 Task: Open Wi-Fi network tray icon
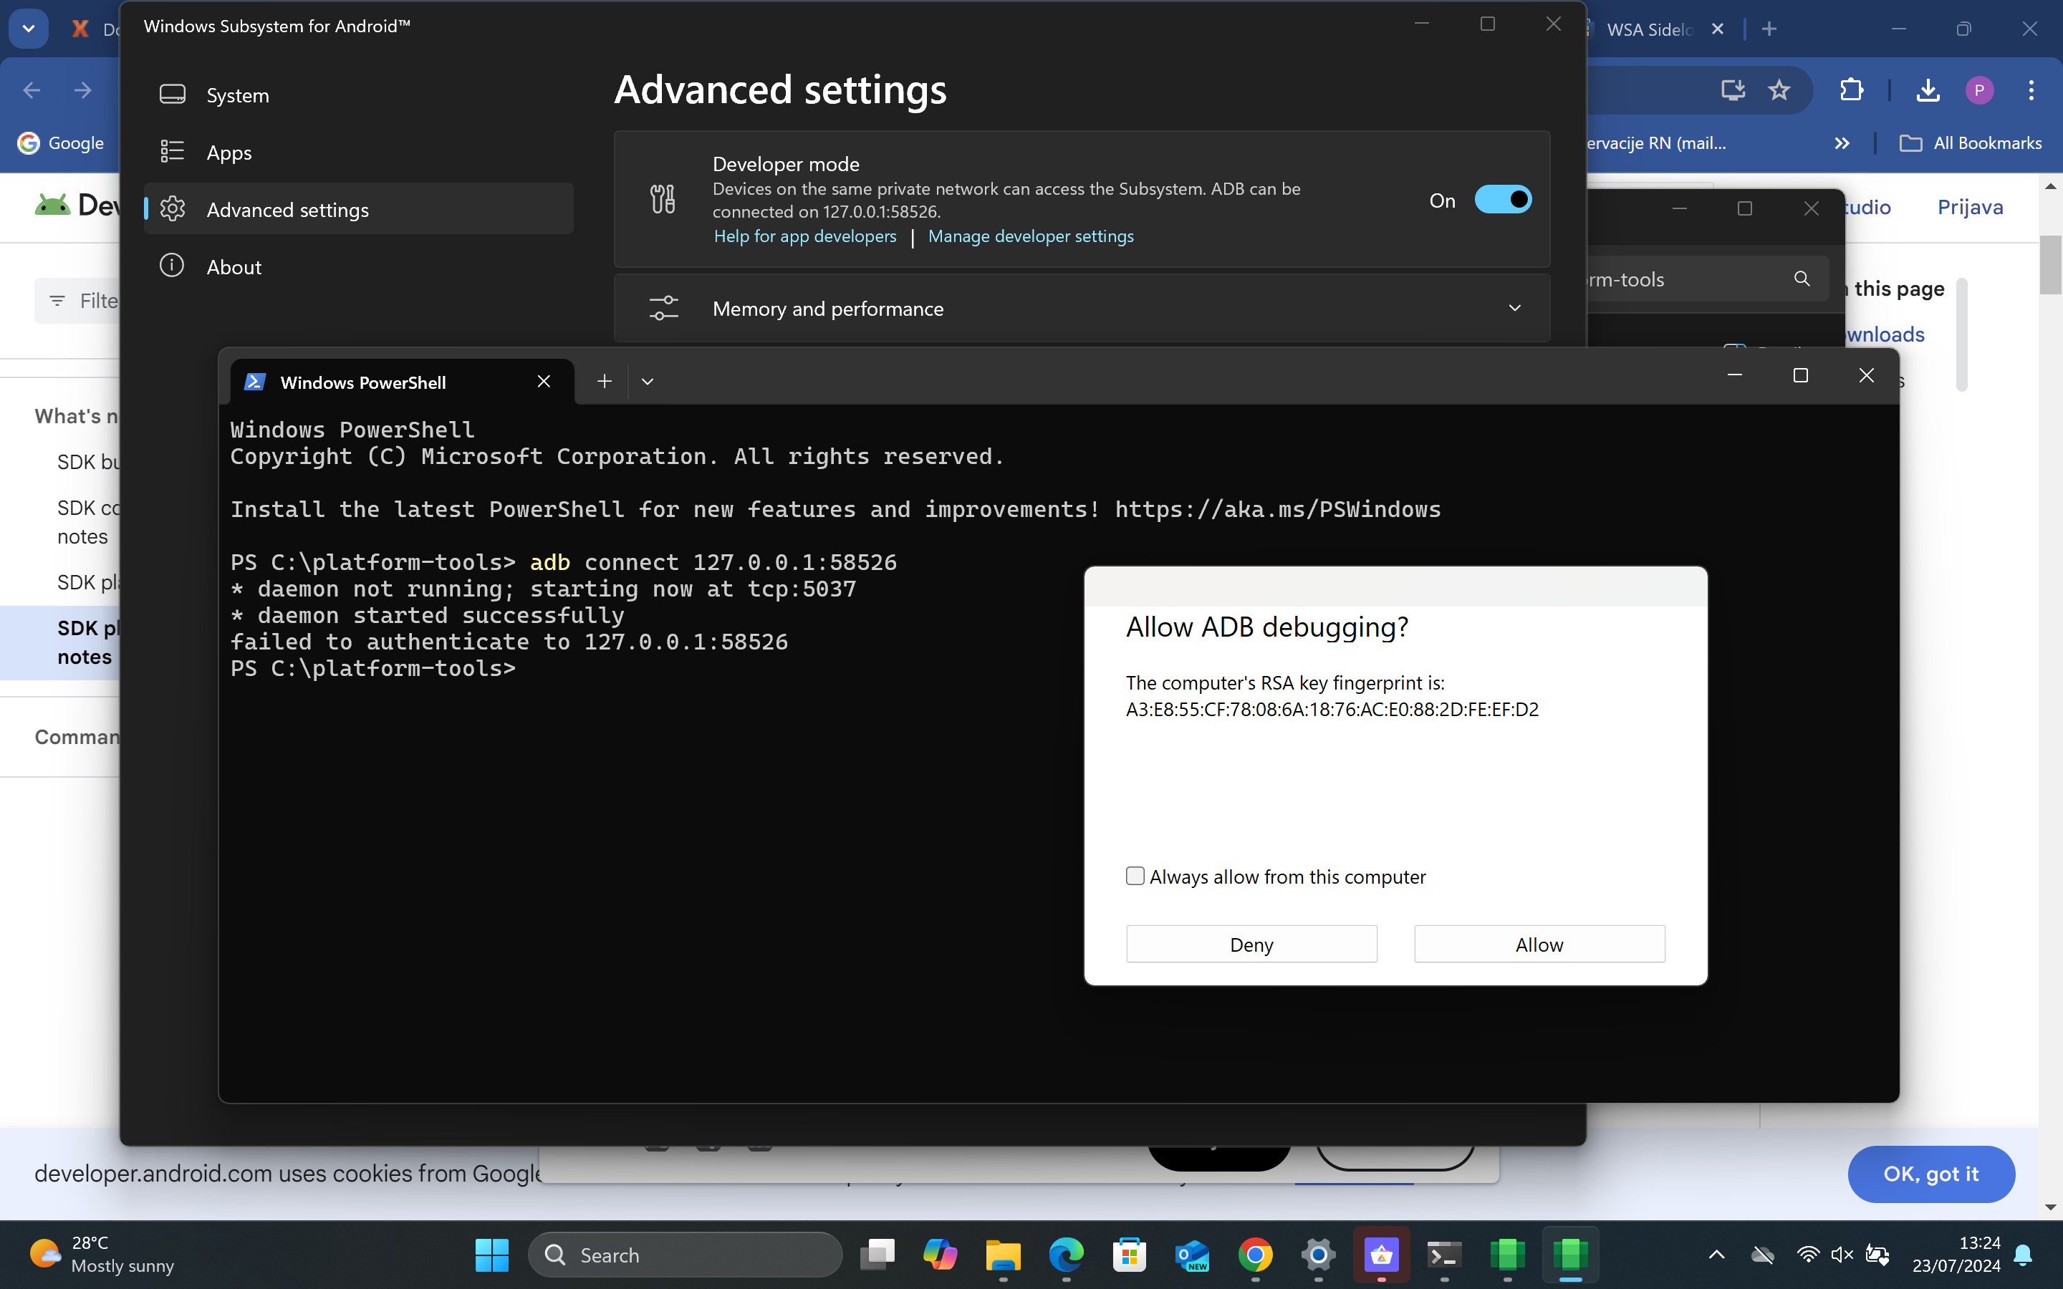[x=1807, y=1255]
